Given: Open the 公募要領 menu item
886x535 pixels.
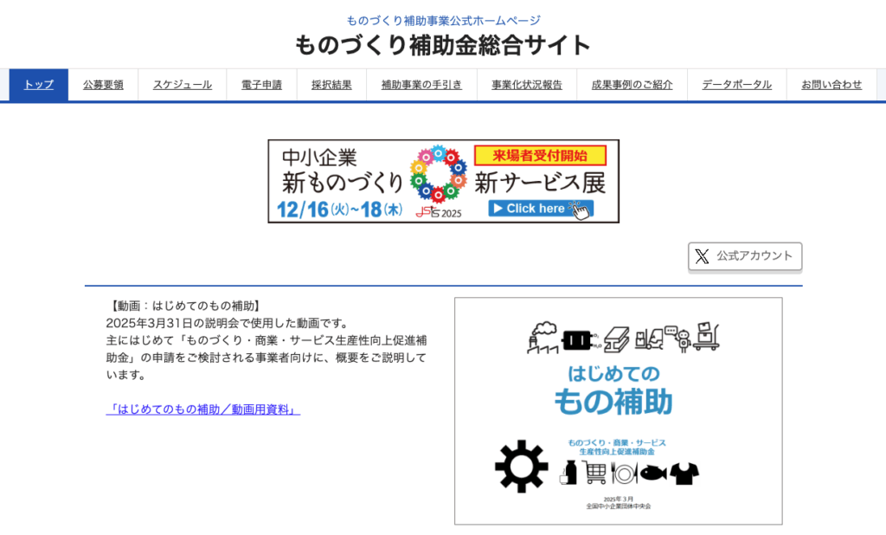Looking at the screenshot, I should click(103, 85).
